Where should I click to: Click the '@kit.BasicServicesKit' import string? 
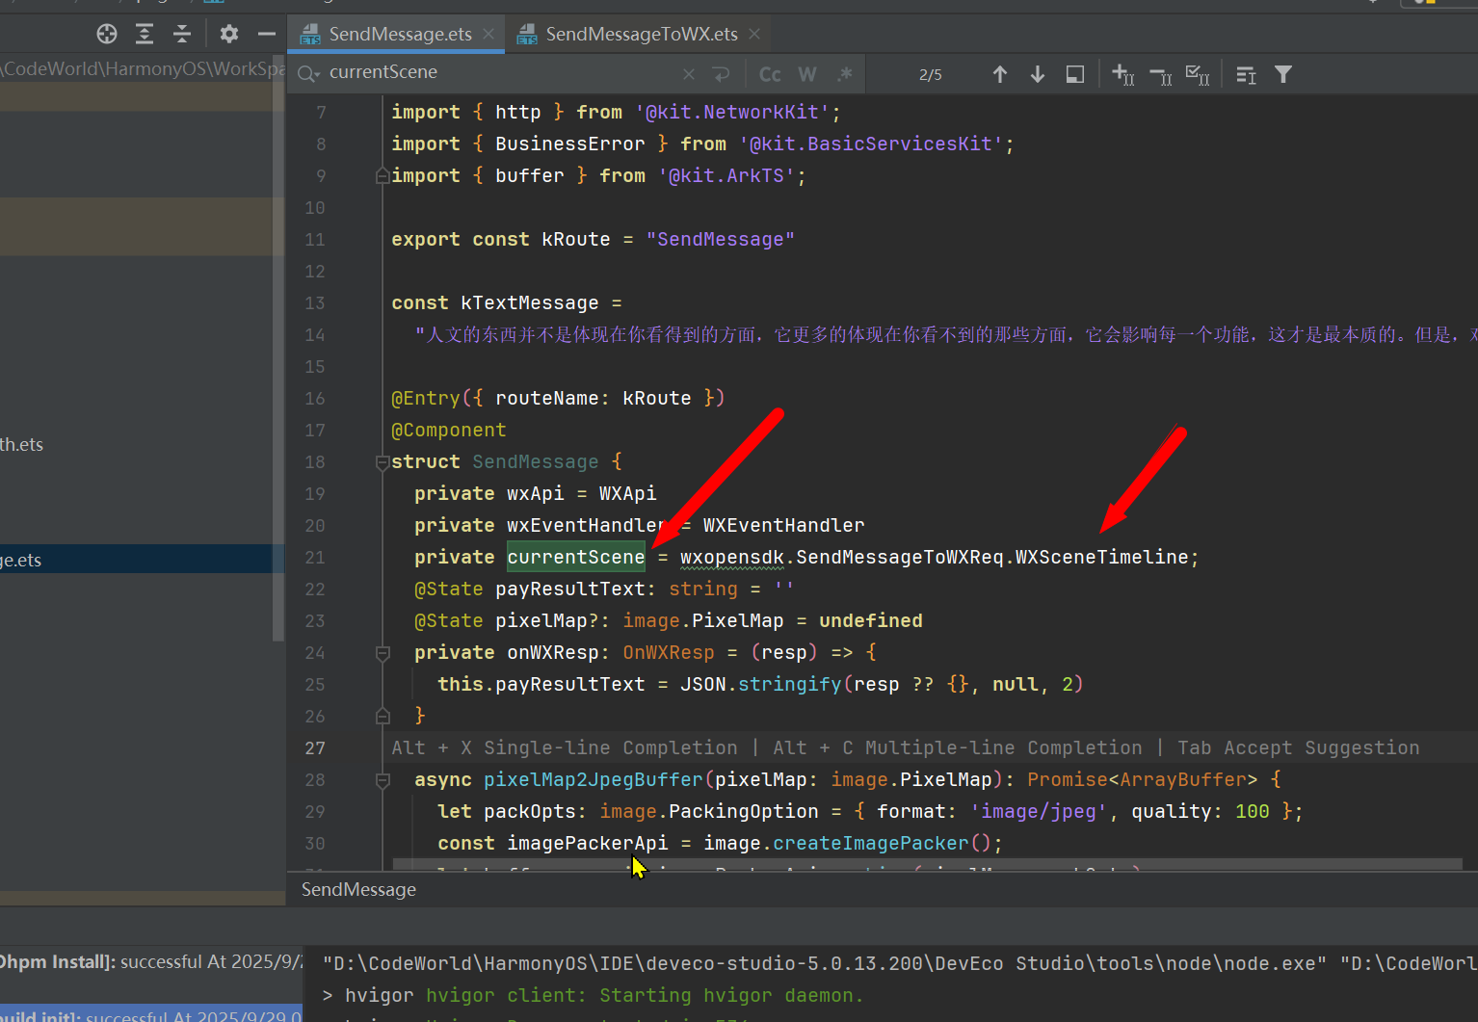coord(871,144)
